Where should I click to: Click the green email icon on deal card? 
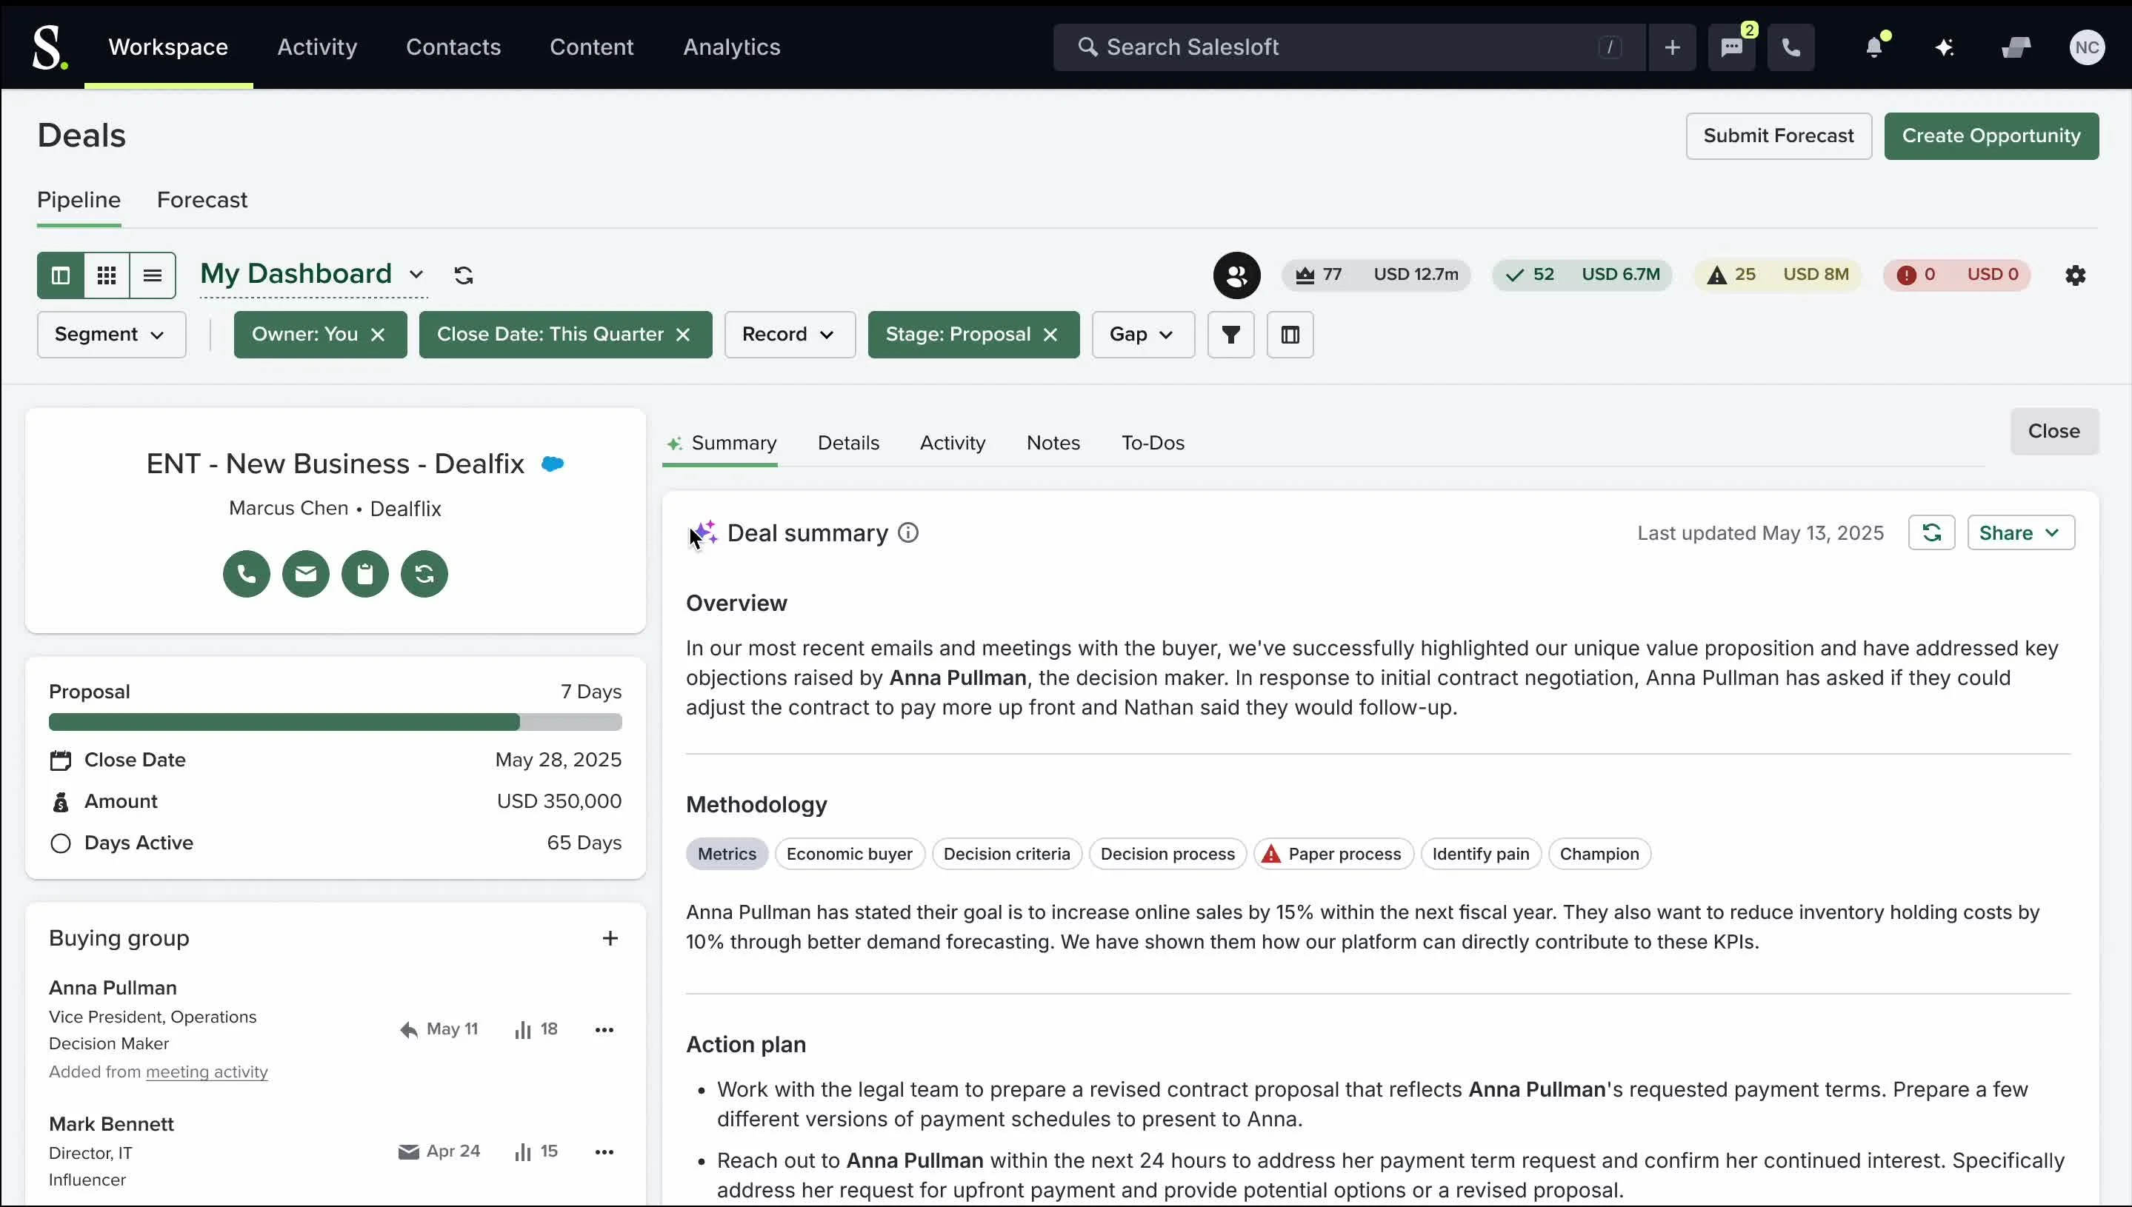(305, 573)
